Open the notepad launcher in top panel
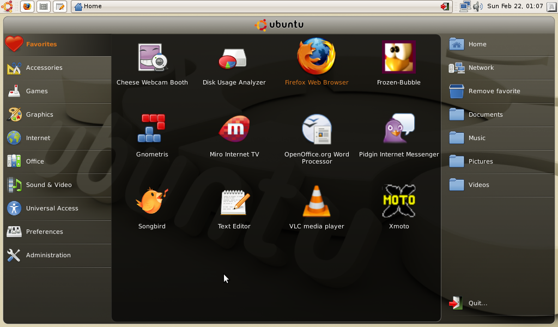Screen dimensions: 558x327 click(x=60, y=7)
